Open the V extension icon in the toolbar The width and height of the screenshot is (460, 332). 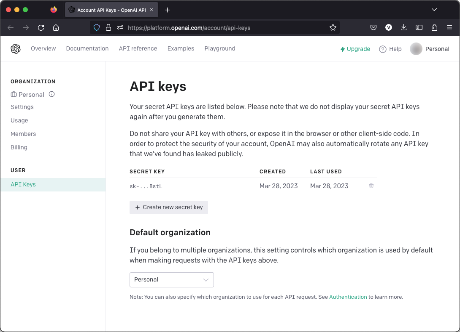point(388,28)
